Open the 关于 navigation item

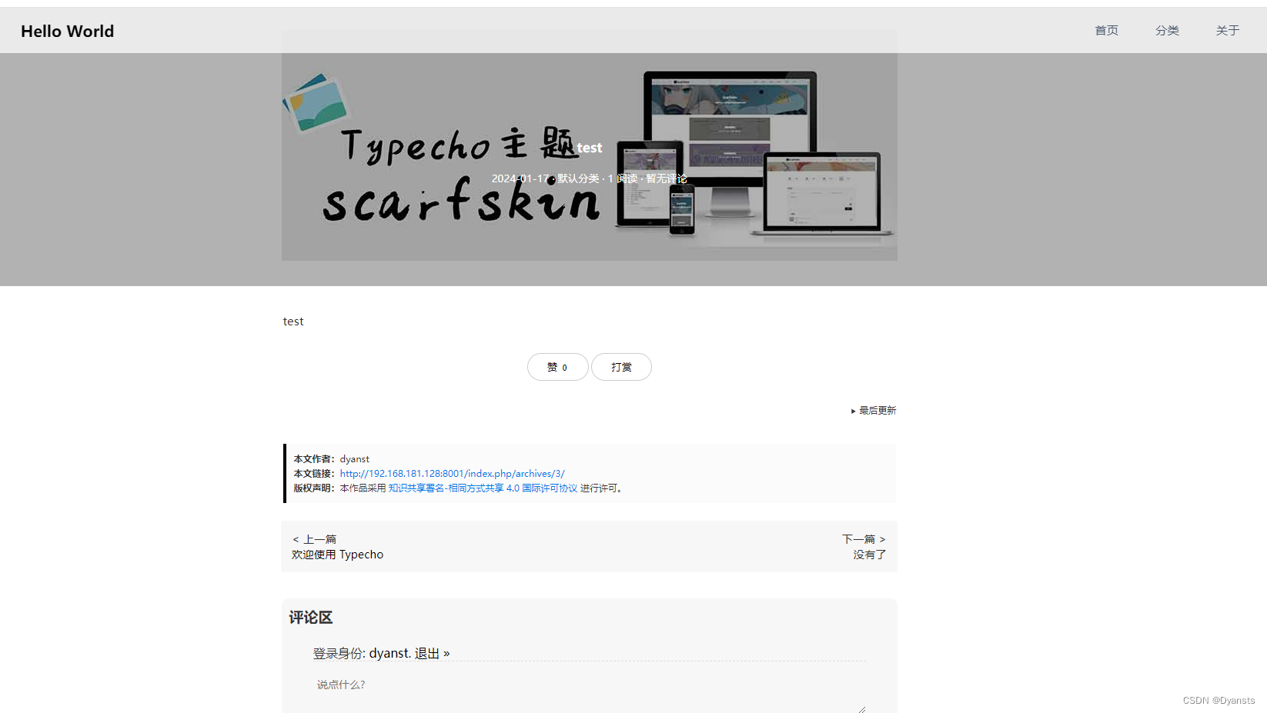1227,31
